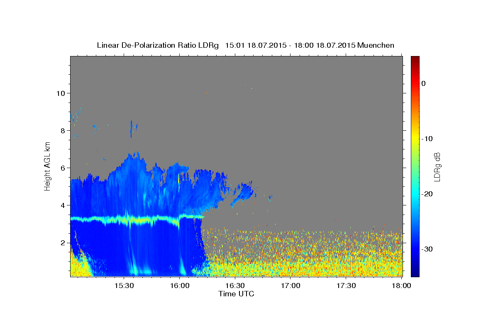
Task: Click the 'Time UTC' axis label
Action: 236,294
